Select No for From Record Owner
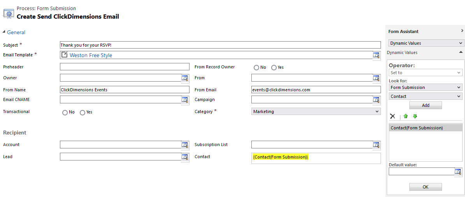This screenshot has width=465, height=197. pos(256,68)
